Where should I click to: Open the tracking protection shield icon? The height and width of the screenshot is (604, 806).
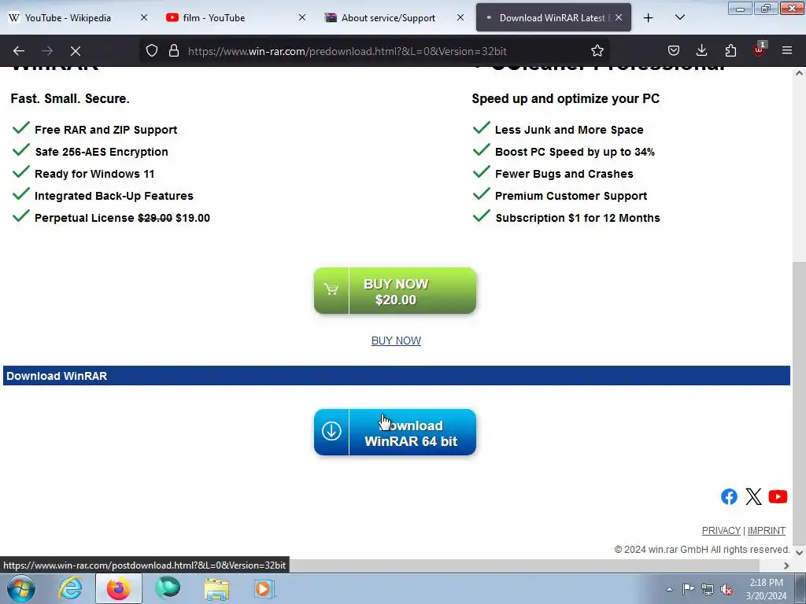tap(152, 51)
